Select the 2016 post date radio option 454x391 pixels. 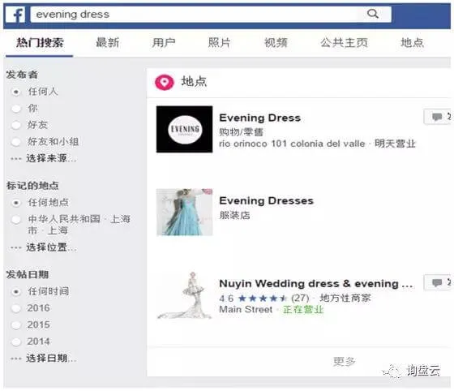[16, 308]
